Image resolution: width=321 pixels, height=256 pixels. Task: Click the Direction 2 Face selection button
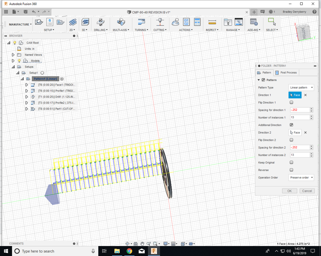pos(295,133)
